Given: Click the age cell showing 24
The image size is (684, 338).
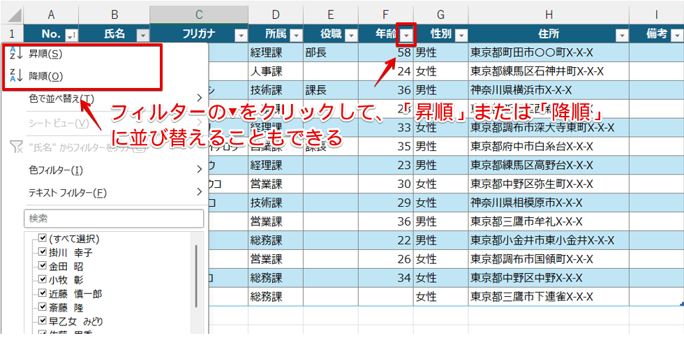Looking at the screenshot, I should (x=386, y=72).
